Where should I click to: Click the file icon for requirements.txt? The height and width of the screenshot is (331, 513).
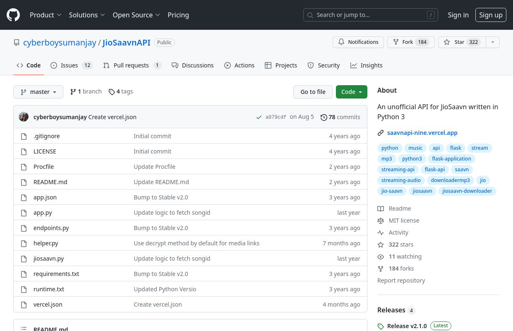click(x=24, y=274)
